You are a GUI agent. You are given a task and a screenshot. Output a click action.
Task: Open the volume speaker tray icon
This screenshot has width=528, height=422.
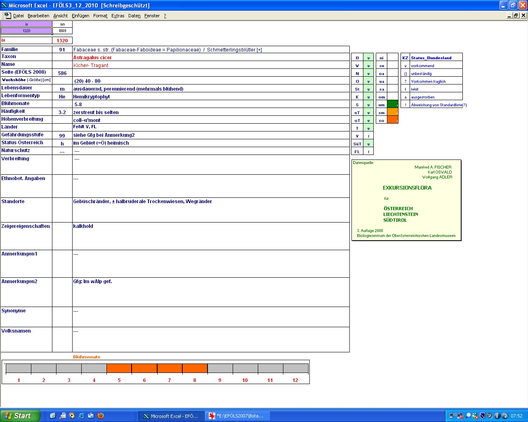pos(490,416)
